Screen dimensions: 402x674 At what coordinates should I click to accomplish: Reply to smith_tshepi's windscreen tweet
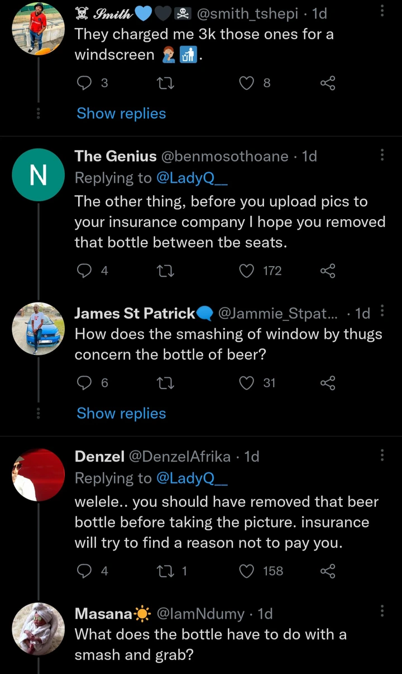tap(84, 83)
